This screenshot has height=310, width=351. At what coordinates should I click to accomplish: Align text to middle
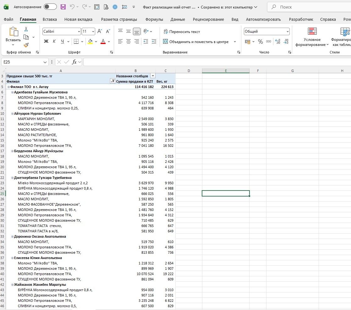pos(129,31)
